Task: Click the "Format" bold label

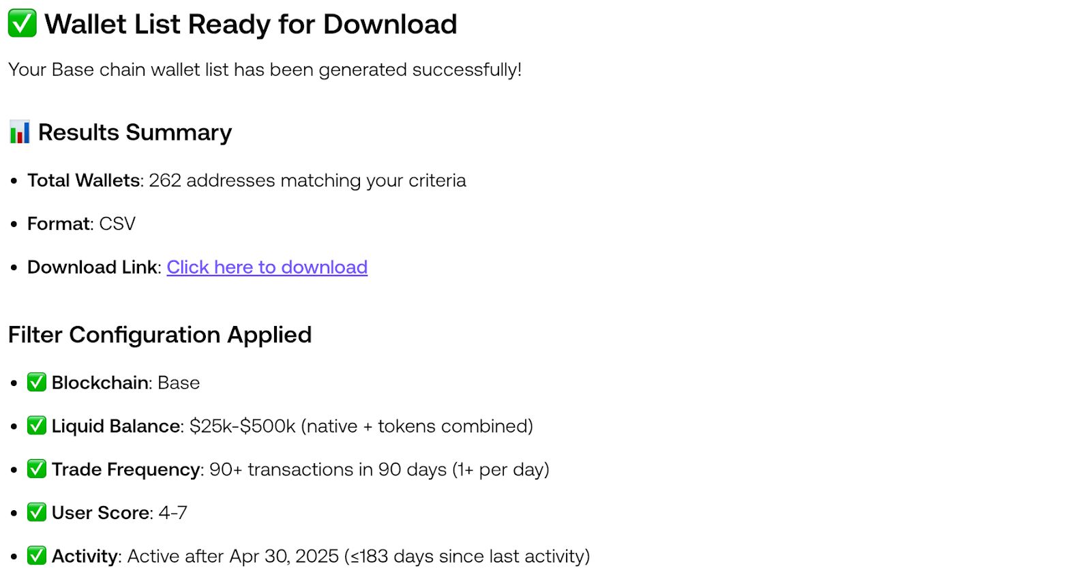Action: click(59, 224)
